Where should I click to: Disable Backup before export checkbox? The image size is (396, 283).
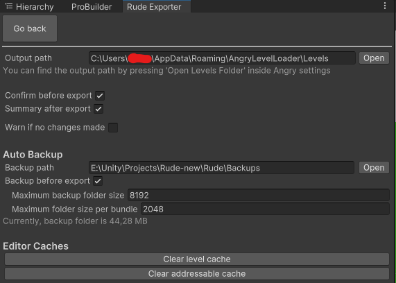click(98, 181)
